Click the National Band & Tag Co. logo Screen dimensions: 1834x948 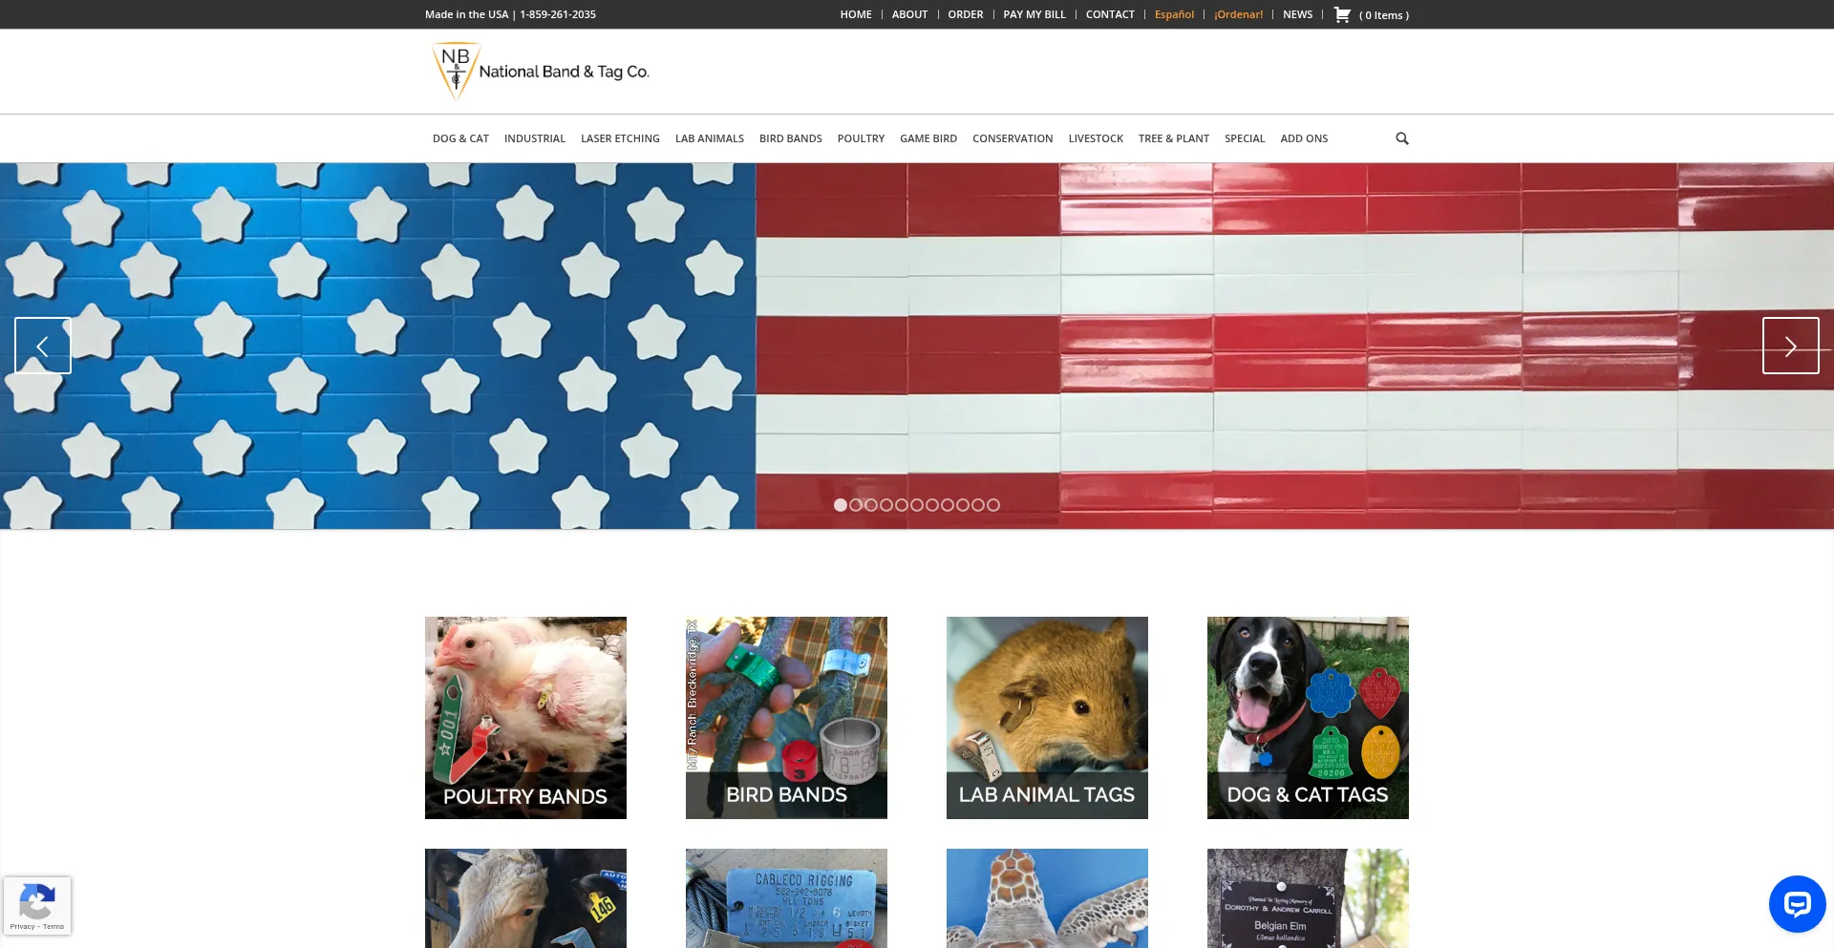point(541,72)
